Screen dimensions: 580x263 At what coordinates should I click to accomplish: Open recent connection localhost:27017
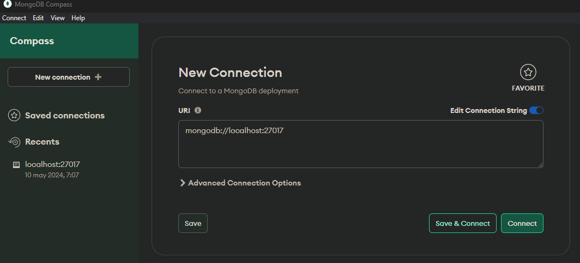(52, 164)
